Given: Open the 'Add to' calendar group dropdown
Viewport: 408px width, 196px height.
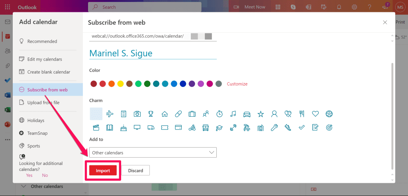Looking at the screenshot, I should coord(153,153).
